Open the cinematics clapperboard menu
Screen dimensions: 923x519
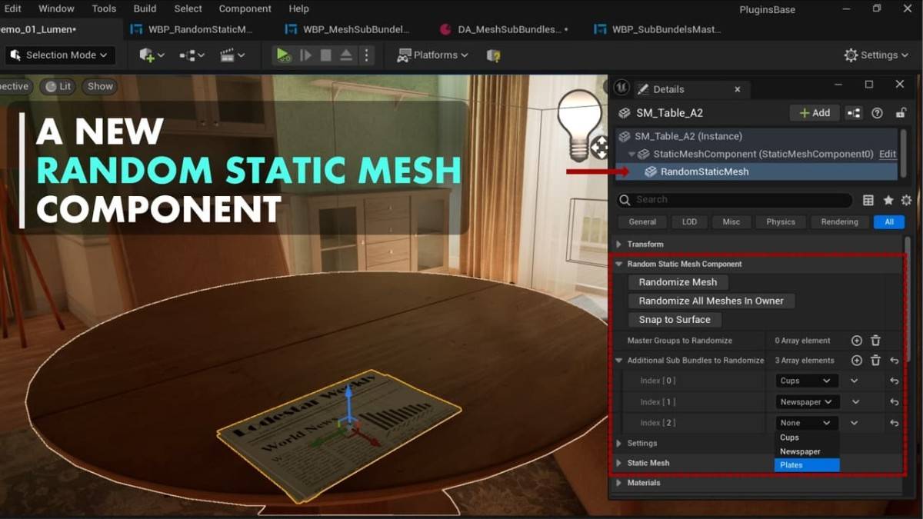(232, 55)
